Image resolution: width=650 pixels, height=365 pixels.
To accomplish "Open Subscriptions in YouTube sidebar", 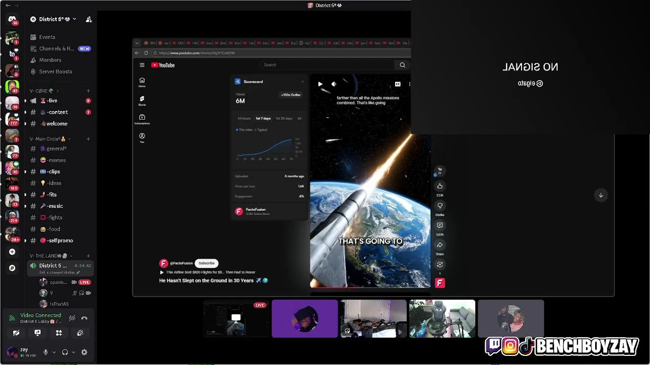I will [x=142, y=119].
